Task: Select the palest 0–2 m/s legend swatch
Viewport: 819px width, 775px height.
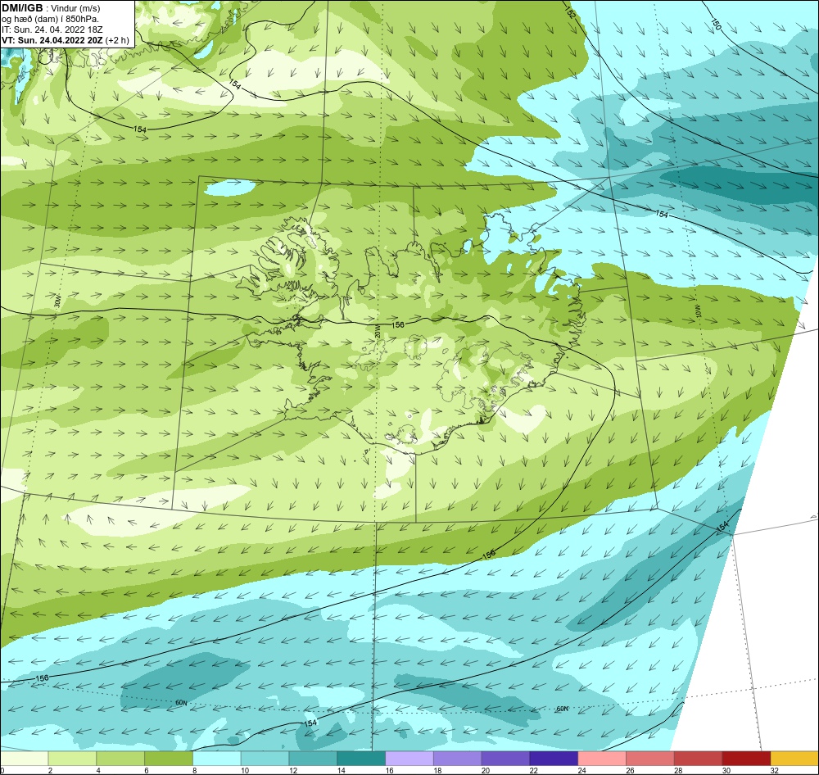Action: [x=24, y=759]
